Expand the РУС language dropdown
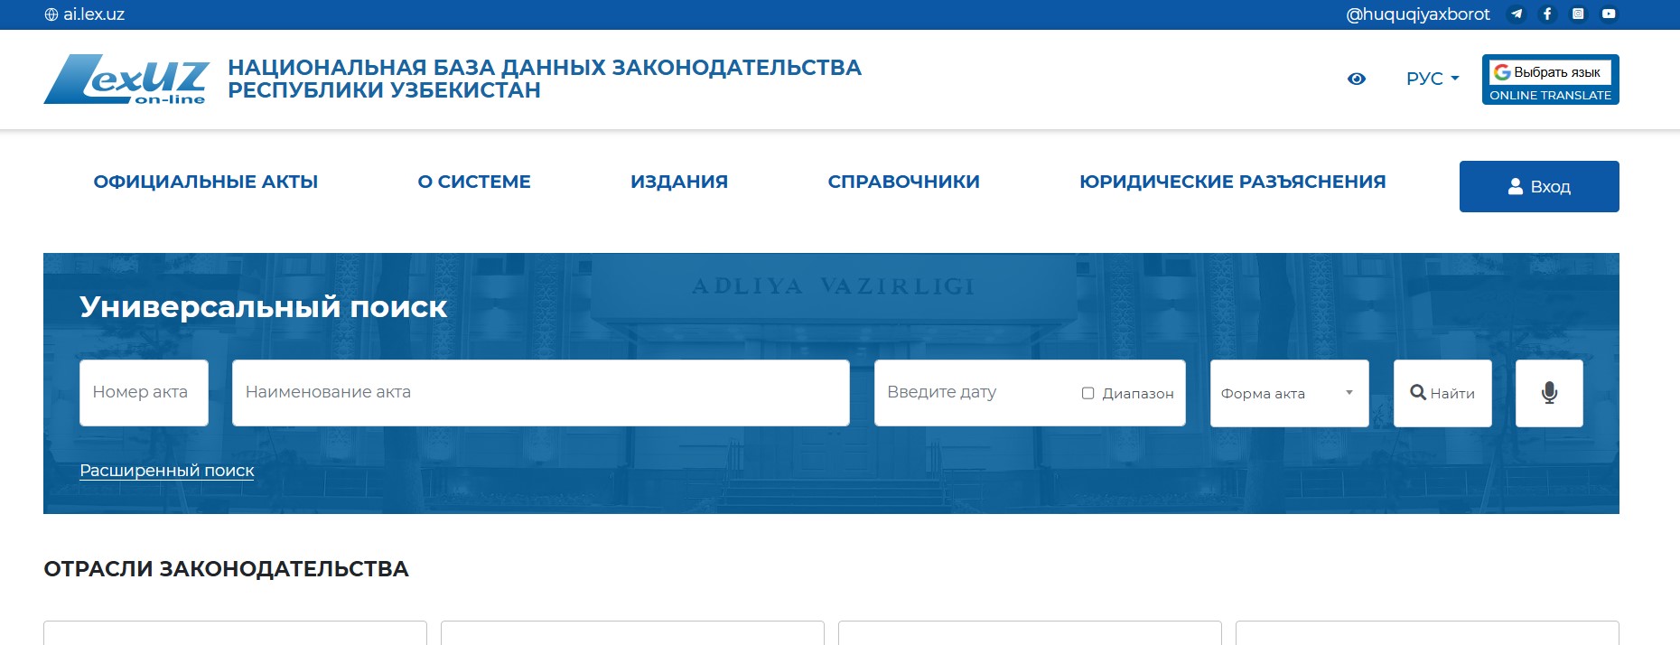The height and width of the screenshot is (645, 1680). point(1433,79)
